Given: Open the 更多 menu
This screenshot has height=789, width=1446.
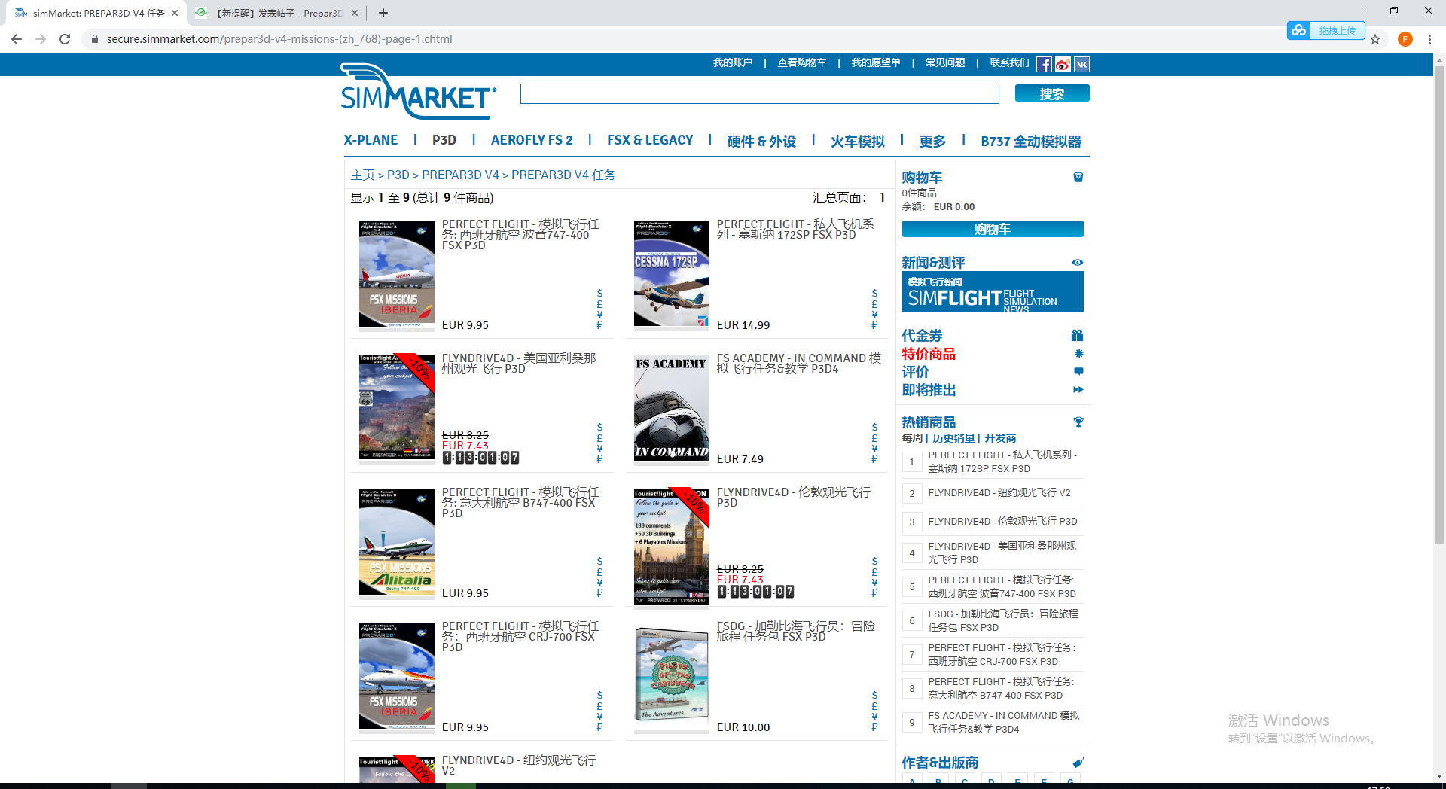Looking at the screenshot, I should point(932,141).
